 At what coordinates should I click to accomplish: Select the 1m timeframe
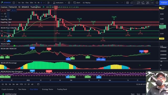pos(19,3)
